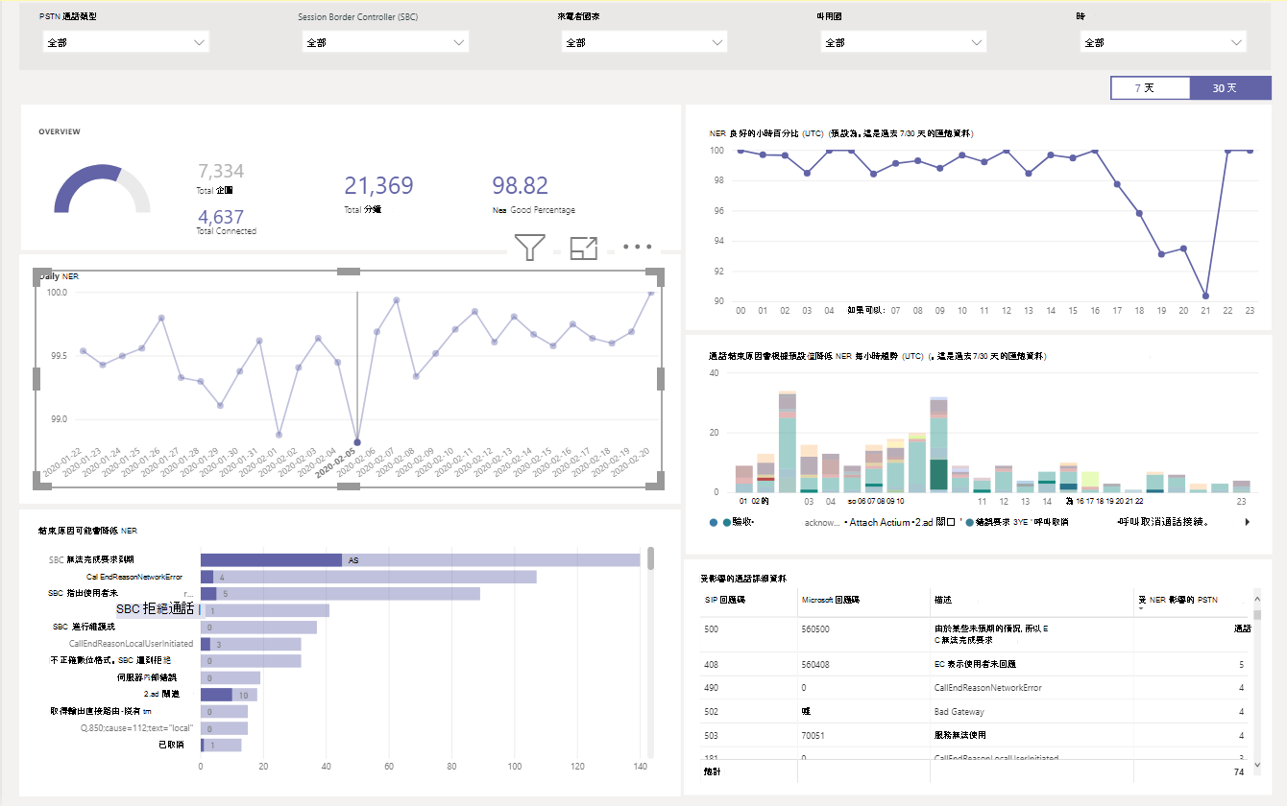Switch to the 30 天 view

(x=1230, y=87)
